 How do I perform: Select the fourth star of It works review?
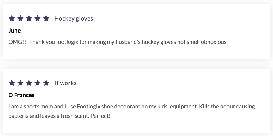(x=38, y=83)
